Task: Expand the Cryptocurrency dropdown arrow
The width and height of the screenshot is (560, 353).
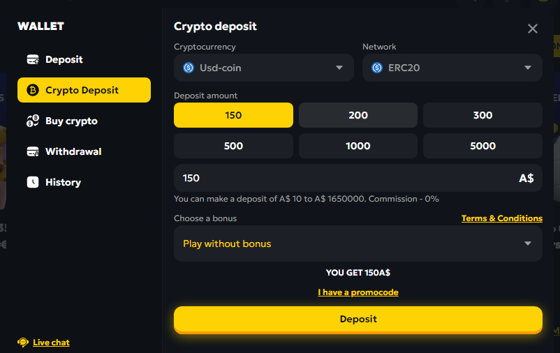Action: [339, 68]
